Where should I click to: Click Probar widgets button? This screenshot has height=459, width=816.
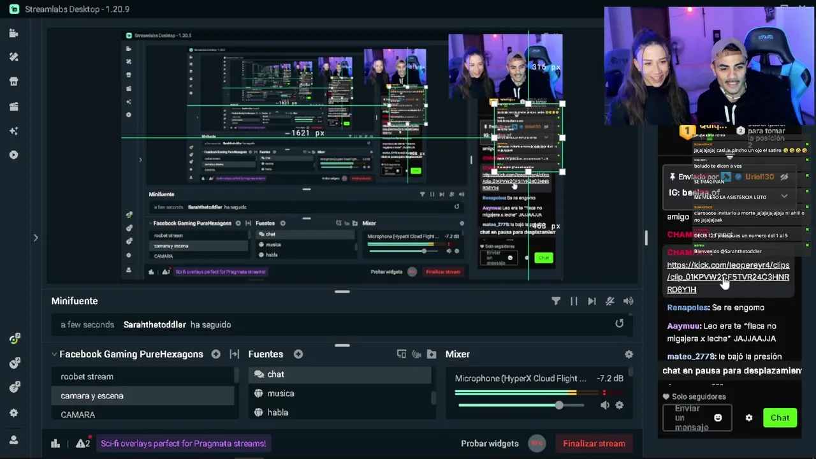(490, 444)
